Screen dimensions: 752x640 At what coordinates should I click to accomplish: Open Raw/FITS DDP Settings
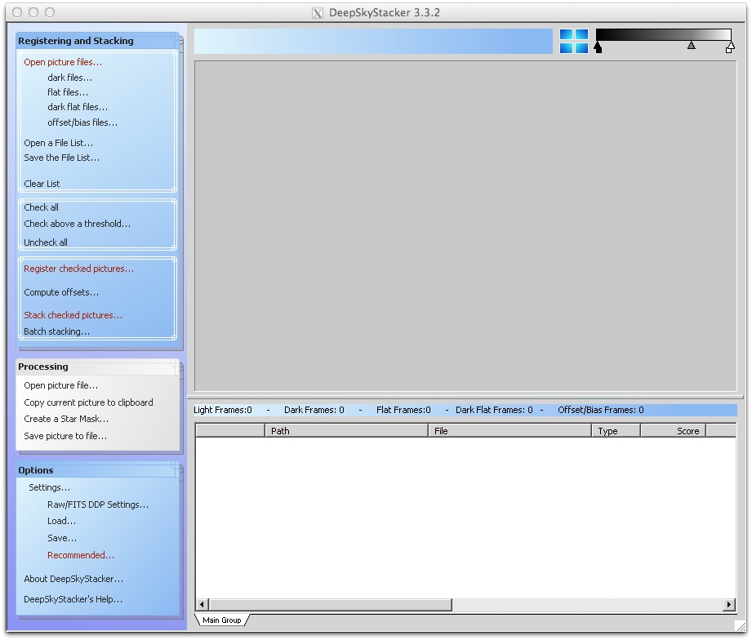point(98,504)
